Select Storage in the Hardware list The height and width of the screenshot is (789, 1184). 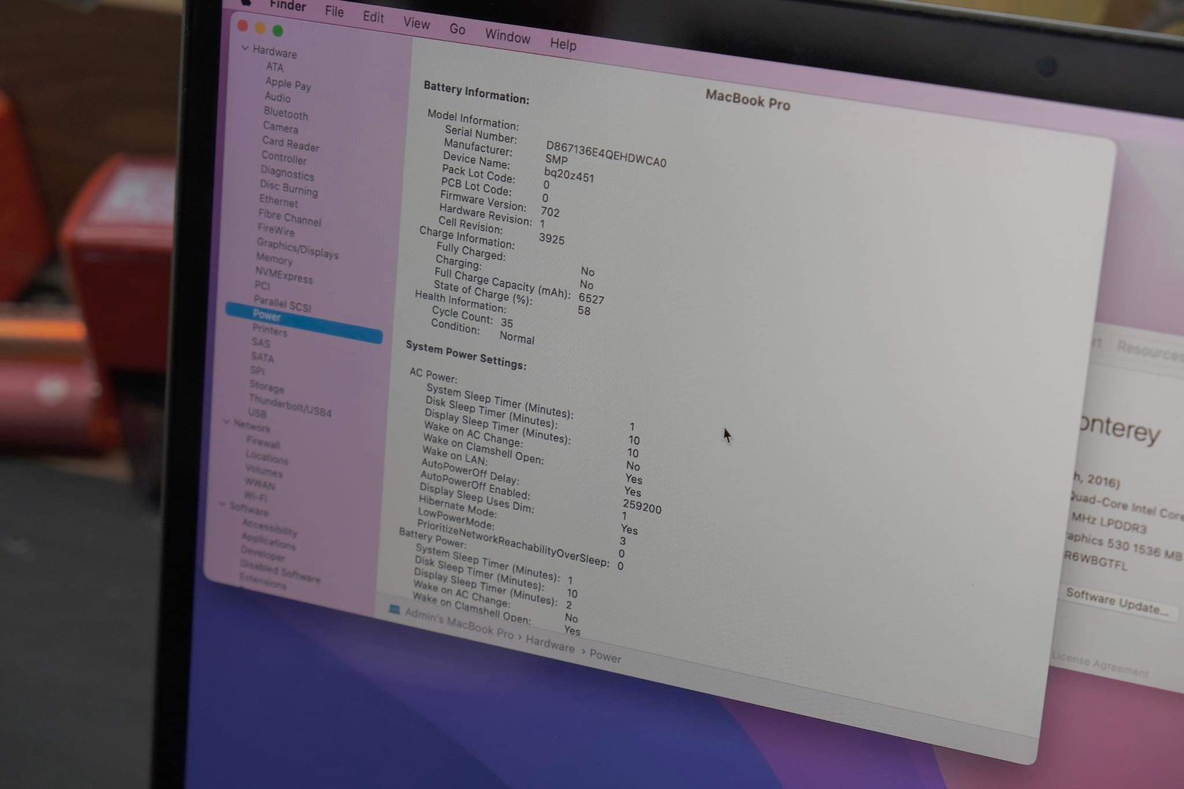tap(266, 387)
